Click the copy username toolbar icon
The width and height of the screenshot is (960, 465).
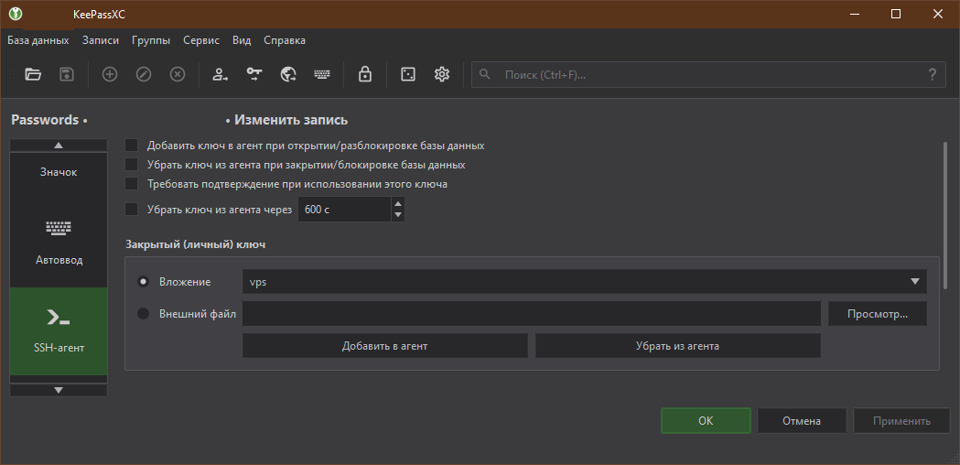click(x=220, y=74)
